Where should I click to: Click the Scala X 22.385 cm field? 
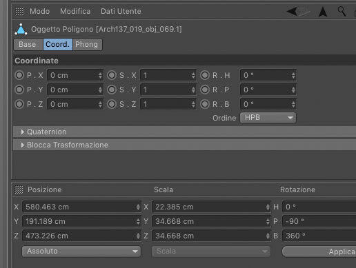[x=211, y=207]
